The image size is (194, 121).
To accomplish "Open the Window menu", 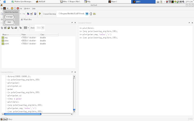I will point(27,8).
